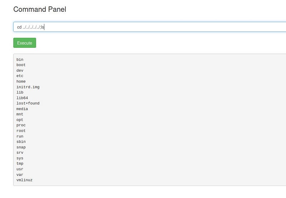The width and height of the screenshot is (286, 198).
Task: Click the 'etc' entry in output
Action: tap(20, 76)
